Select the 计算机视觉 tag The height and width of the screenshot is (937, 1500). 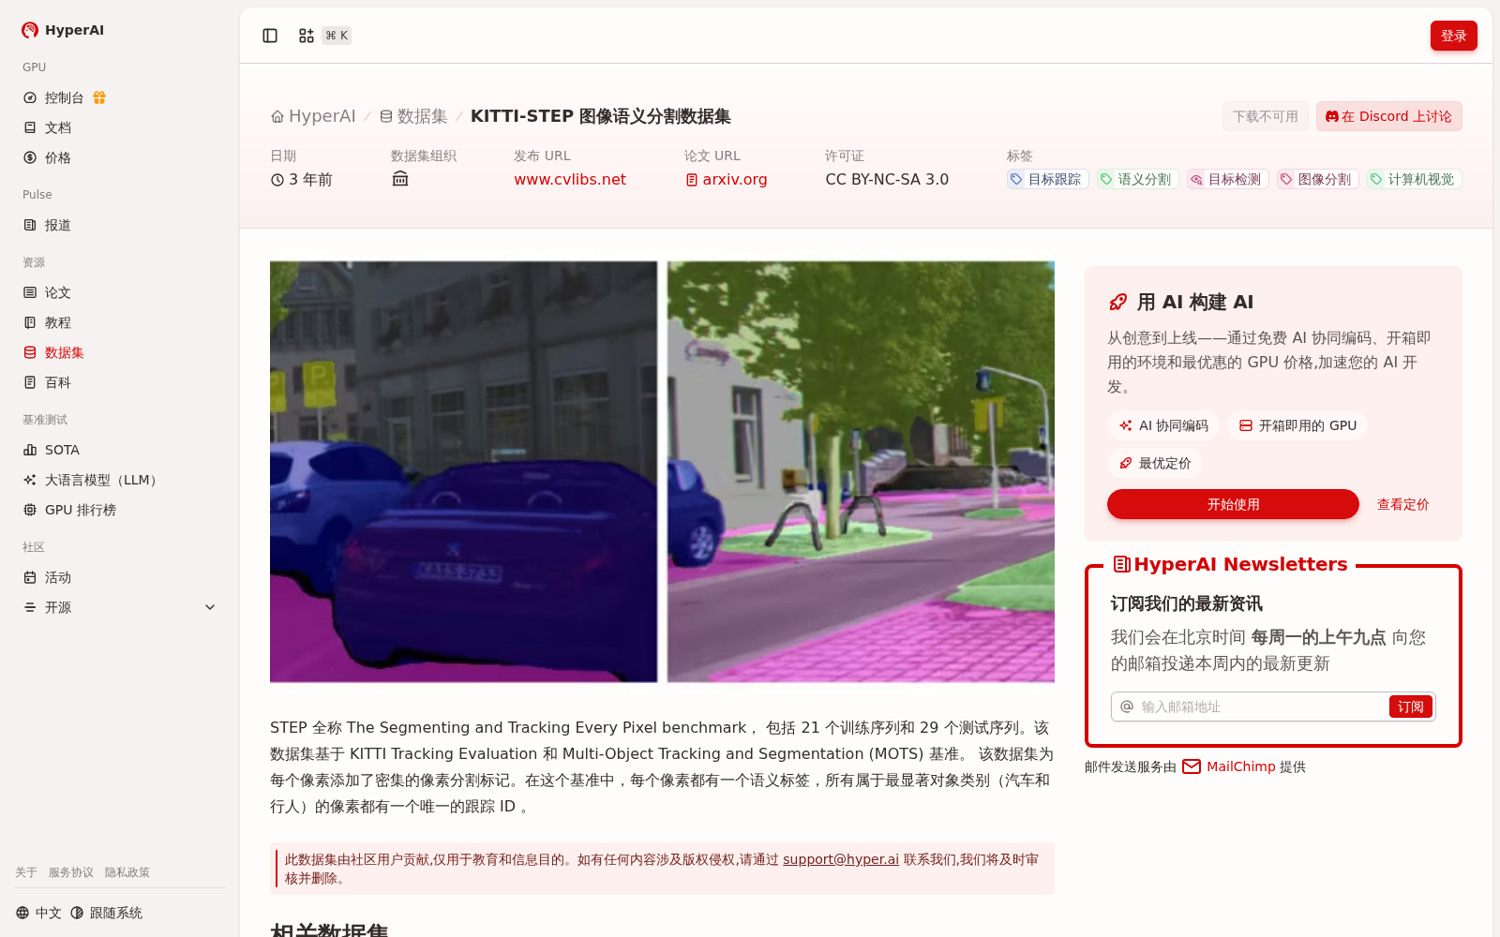tap(1414, 179)
